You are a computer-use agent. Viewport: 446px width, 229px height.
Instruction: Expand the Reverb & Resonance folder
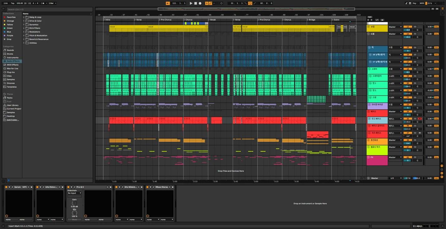coord(24,39)
